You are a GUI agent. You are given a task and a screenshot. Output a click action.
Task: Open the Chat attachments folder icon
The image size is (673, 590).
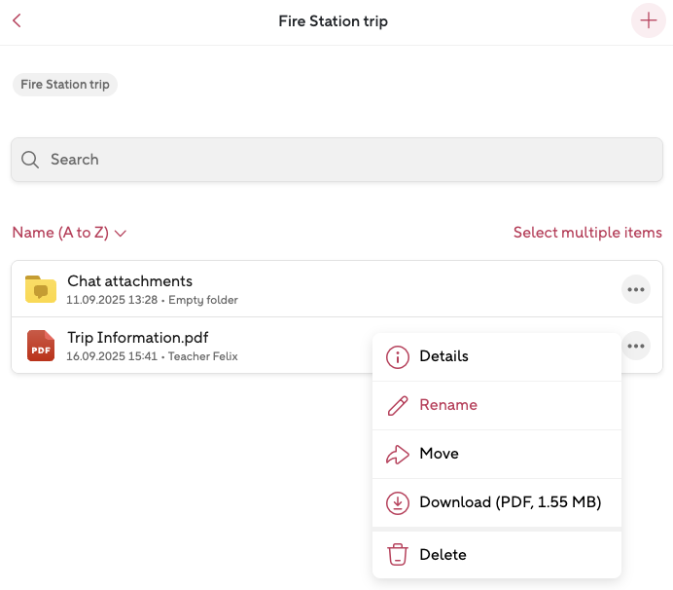[x=41, y=289]
